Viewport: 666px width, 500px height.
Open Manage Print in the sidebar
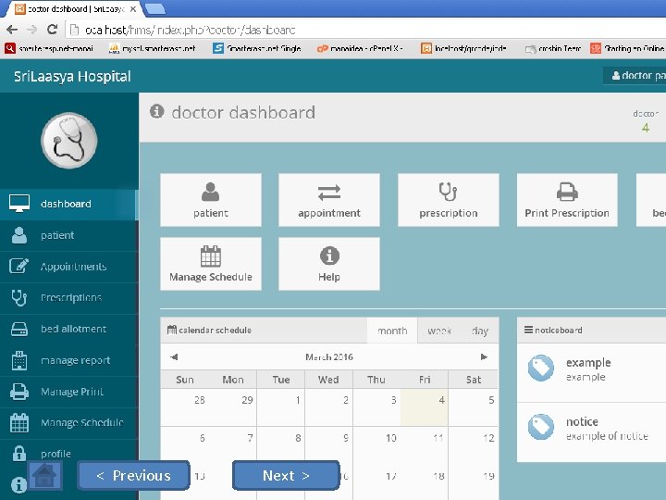68,392
